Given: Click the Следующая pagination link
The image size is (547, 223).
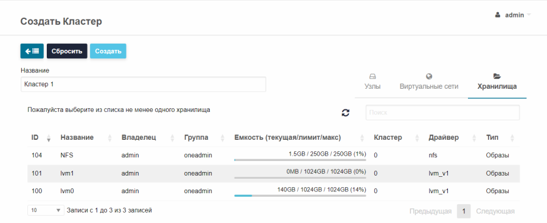Looking at the screenshot, I should 495,211.
